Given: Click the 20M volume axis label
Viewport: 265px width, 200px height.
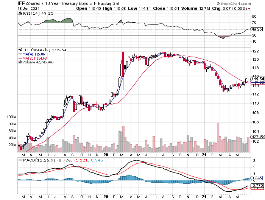Looking at the screenshot, I should pyautogui.click(x=12, y=145).
